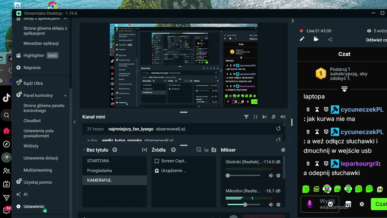Screen dimensions: 387x218
Task: Share the stream with the share icon
Action: tap(330, 39)
